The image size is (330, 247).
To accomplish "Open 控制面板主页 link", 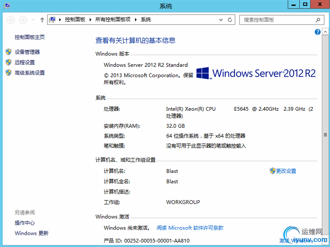I will (x=29, y=37).
